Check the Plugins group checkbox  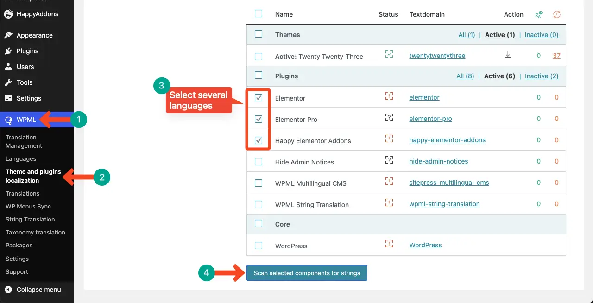coord(259,75)
